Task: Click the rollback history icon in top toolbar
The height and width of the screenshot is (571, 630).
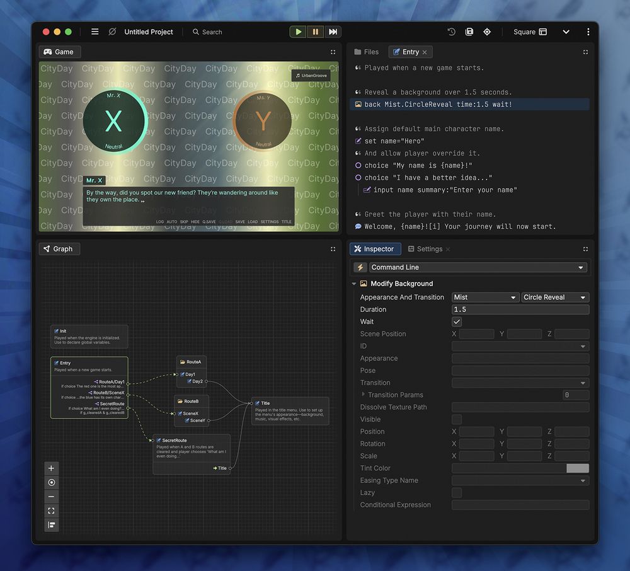Action: (452, 32)
